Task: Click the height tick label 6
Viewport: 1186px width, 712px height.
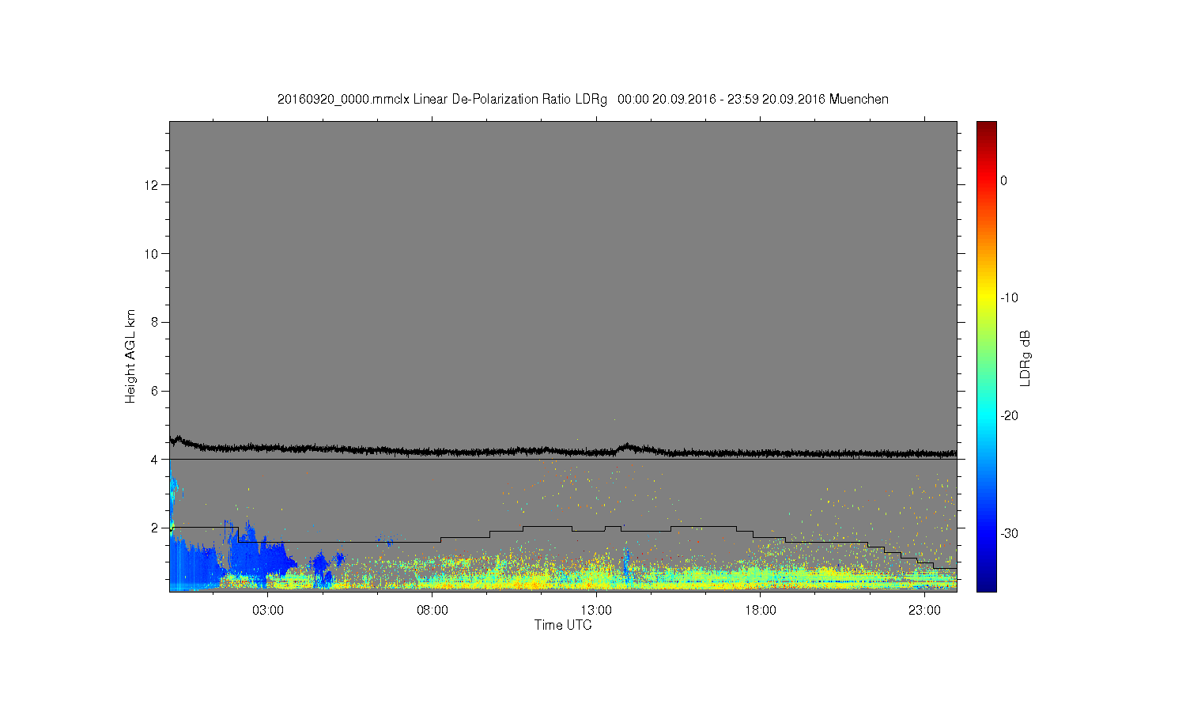Action: click(x=153, y=391)
